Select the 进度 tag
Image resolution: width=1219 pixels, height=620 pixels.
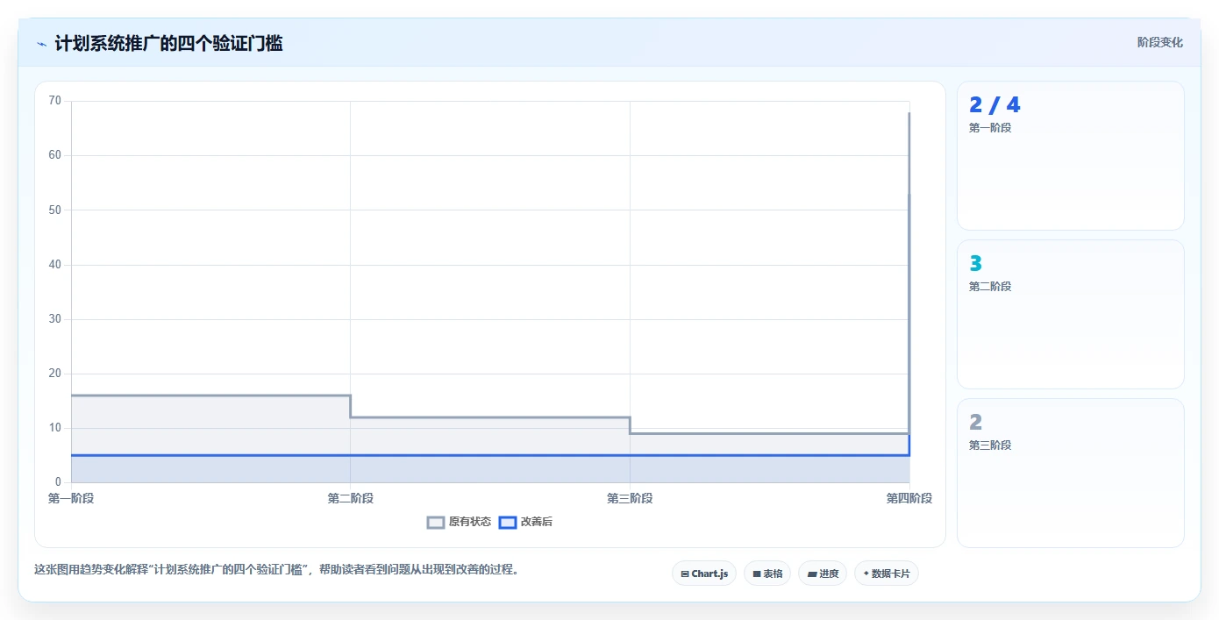coord(823,574)
